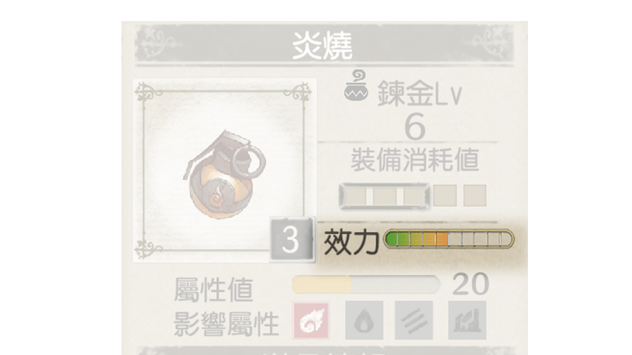Screen dimensions: 632x355
Task: Click the first equipment cost slot
Action: (356, 196)
